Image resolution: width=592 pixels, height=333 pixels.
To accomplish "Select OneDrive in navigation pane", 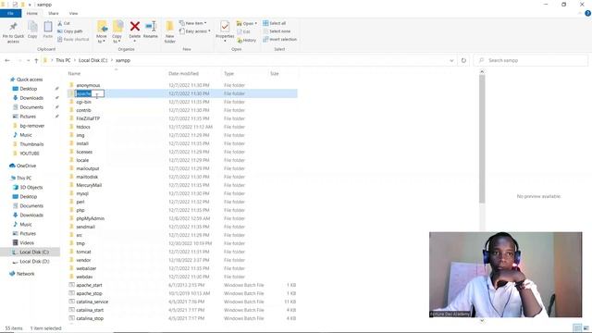I will click(x=26, y=166).
